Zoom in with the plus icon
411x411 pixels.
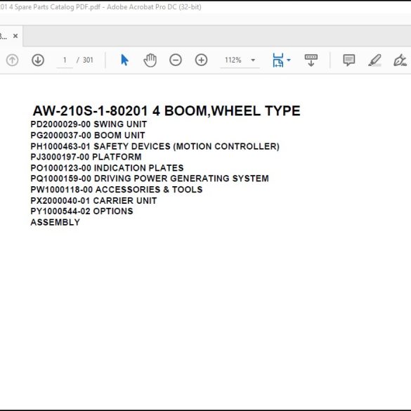click(201, 60)
